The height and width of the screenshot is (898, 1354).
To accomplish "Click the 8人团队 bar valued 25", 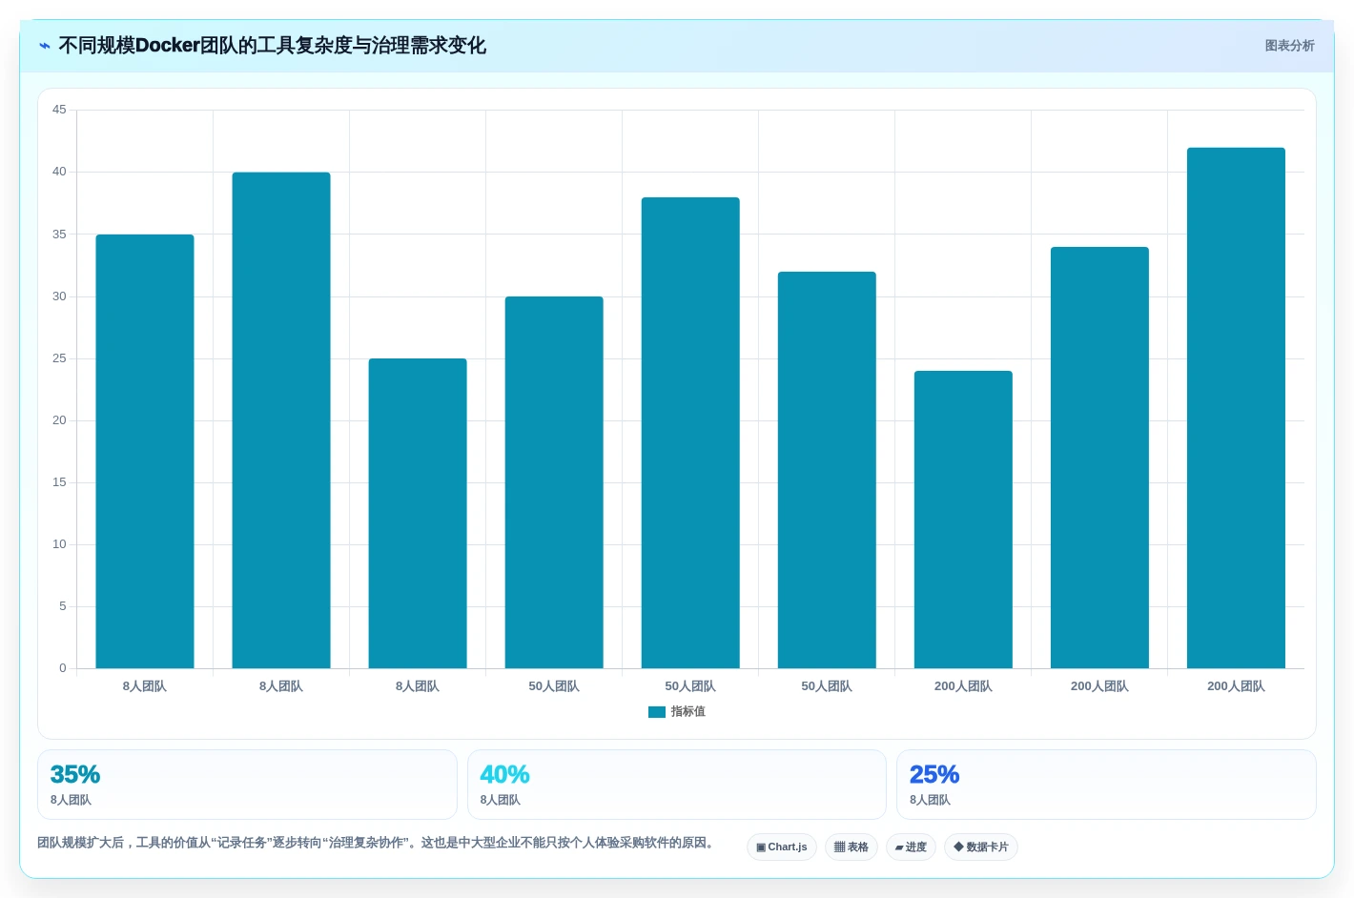I will 418,514.
